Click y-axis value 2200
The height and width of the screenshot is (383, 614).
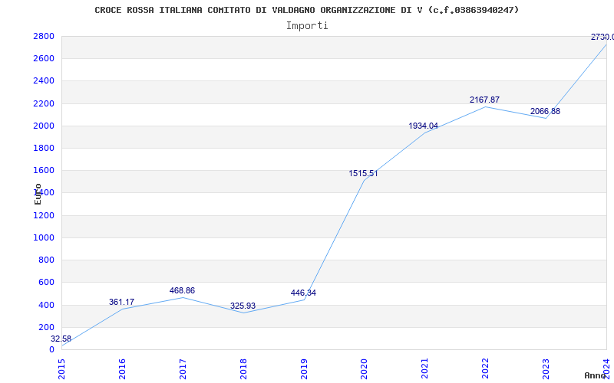[x=44, y=103]
